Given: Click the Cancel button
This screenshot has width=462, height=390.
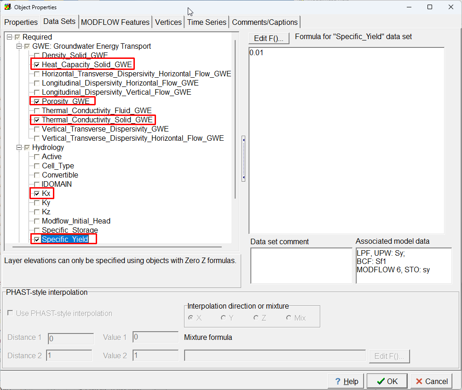Looking at the screenshot, I should (431, 381).
